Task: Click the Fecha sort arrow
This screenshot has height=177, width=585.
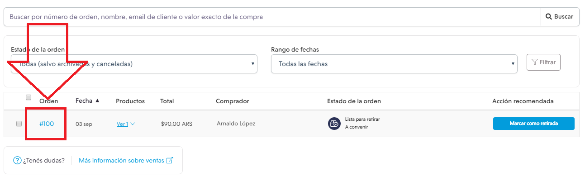Action: [x=97, y=100]
